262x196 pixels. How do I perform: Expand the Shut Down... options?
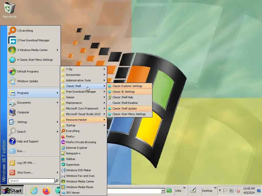[34, 173]
